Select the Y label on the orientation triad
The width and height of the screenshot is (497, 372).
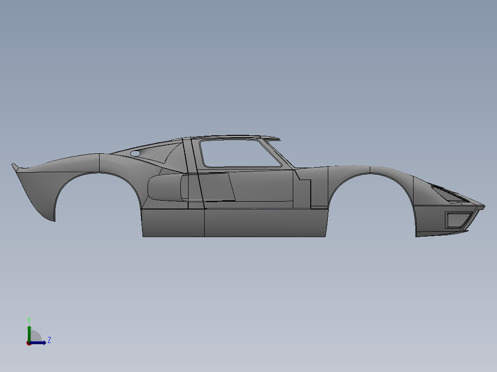point(29,319)
